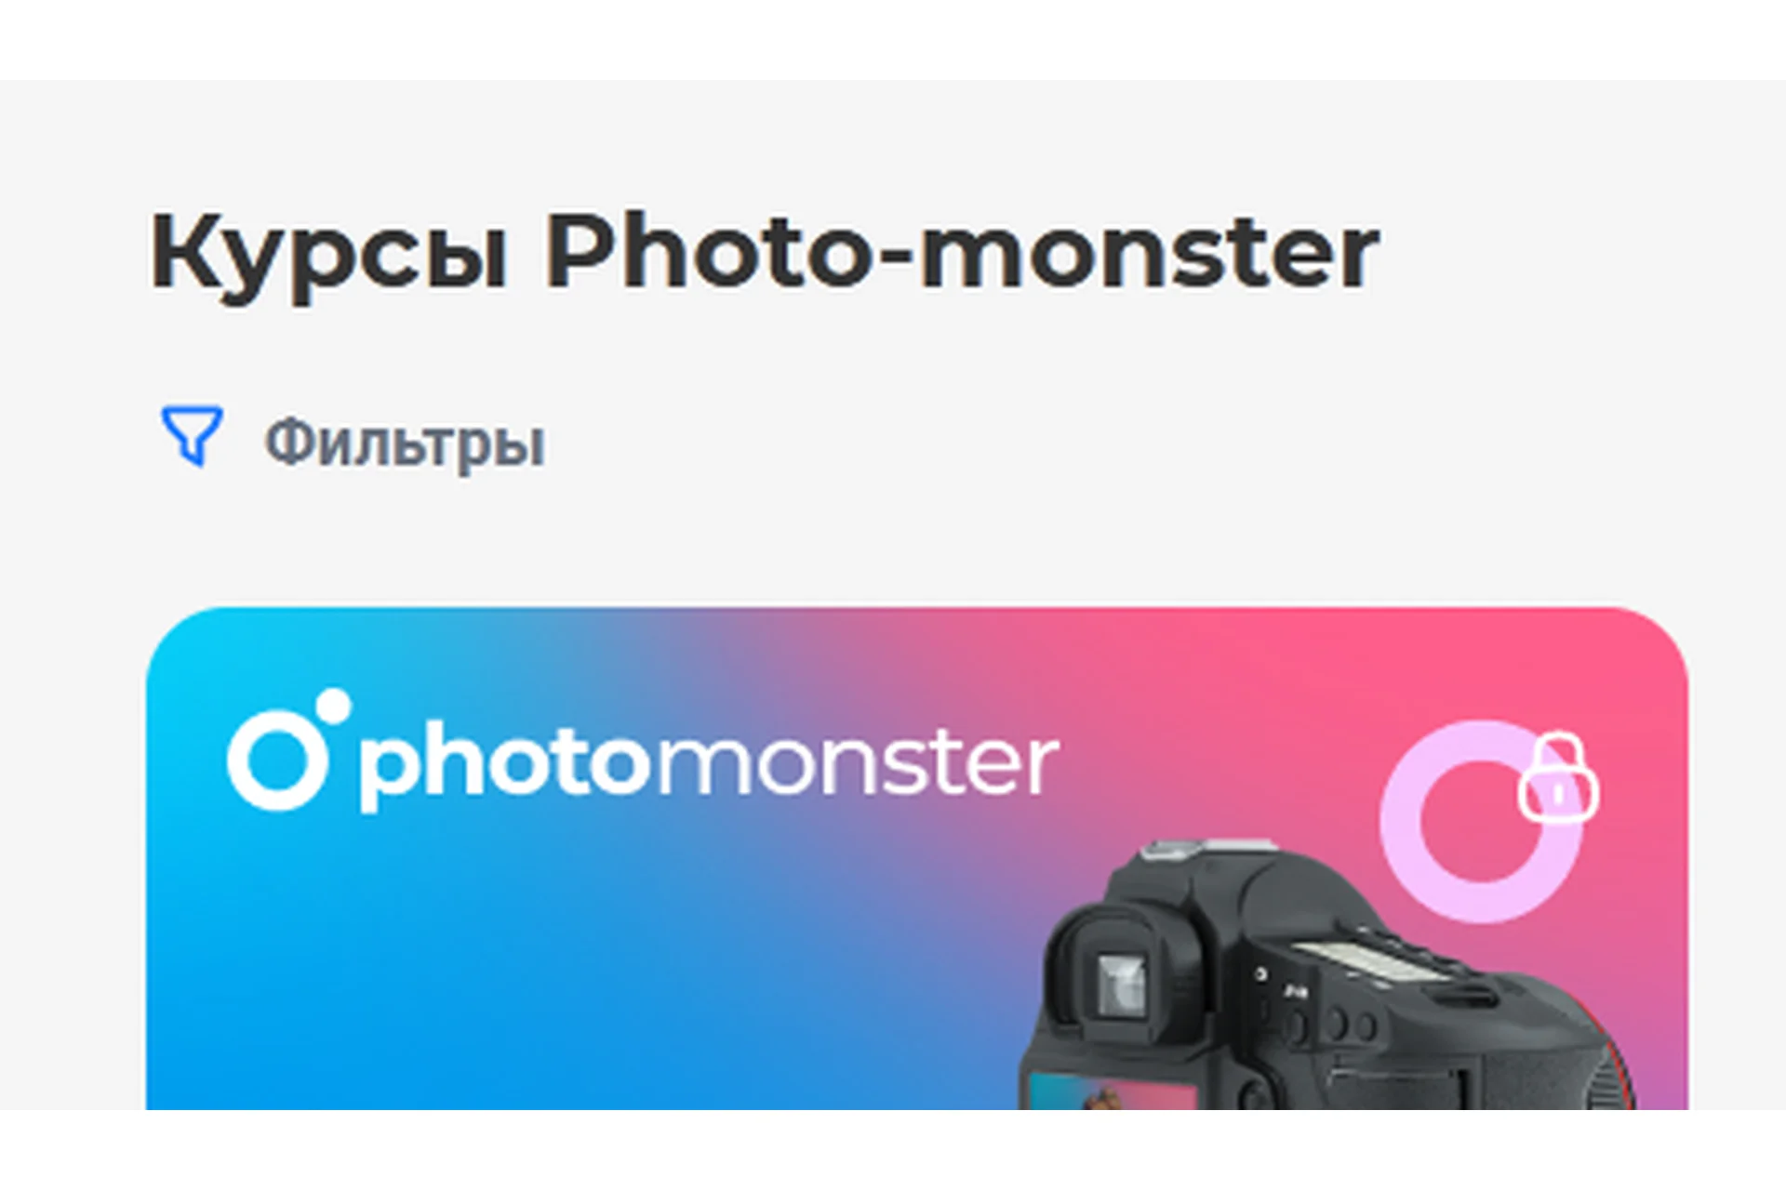This screenshot has height=1190, width=1786.
Task: Click the round buttons on camera back
Action: tap(1330, 1026)
